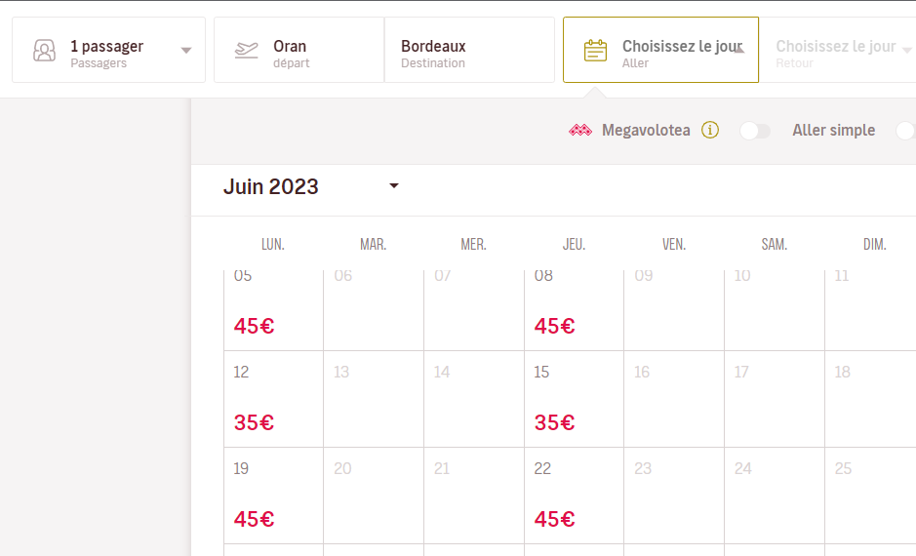This screenshot has width=916, height=556.
Task: Click the passenger profile icon
Action: tap(44, 51)
